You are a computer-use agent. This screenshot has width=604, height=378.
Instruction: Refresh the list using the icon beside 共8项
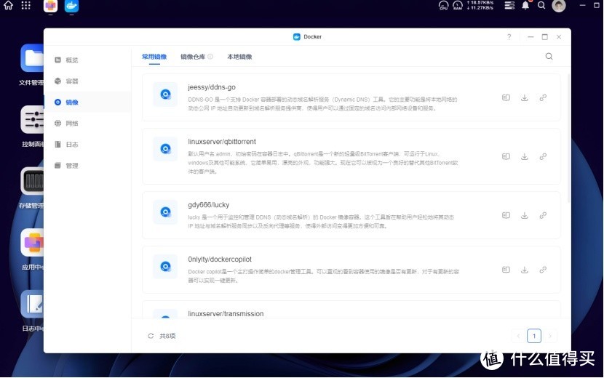[151, 336]
